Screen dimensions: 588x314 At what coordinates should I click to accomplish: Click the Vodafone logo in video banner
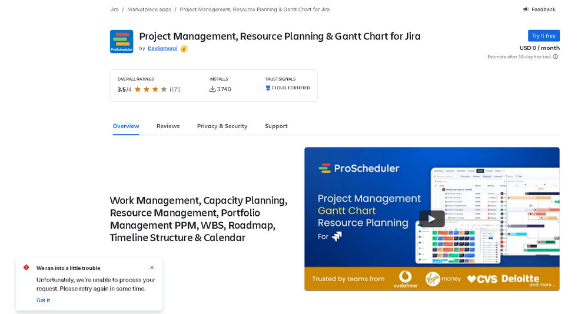pyautogui.click(x=405, y=279)
